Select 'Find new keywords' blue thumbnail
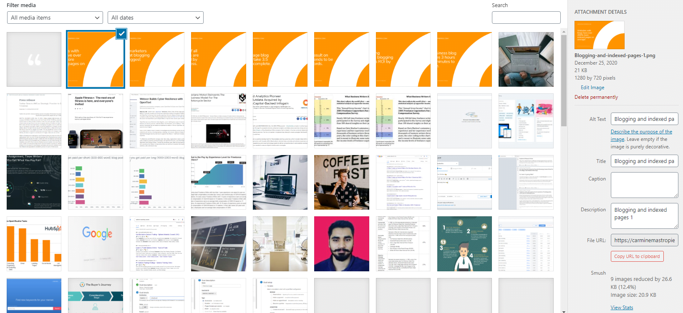683x313 pixels. pos(34,295)
